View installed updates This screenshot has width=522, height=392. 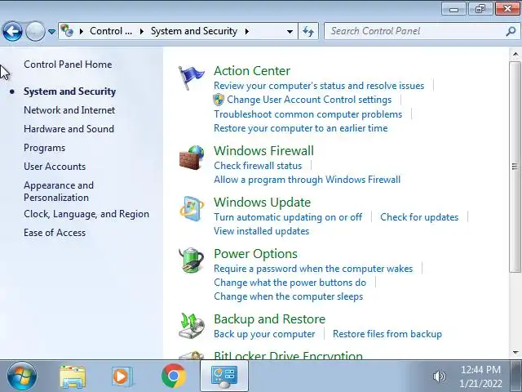tap(261, 231)
